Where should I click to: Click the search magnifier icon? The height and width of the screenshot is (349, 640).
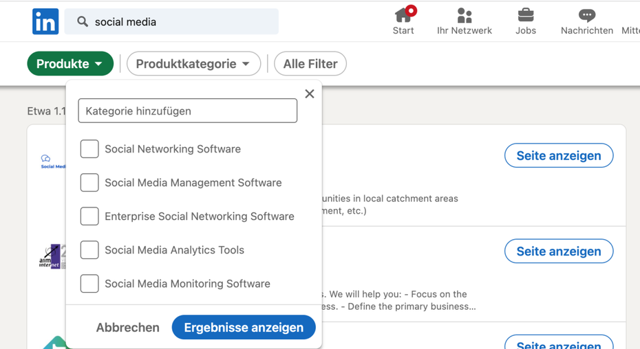point(83,21)
